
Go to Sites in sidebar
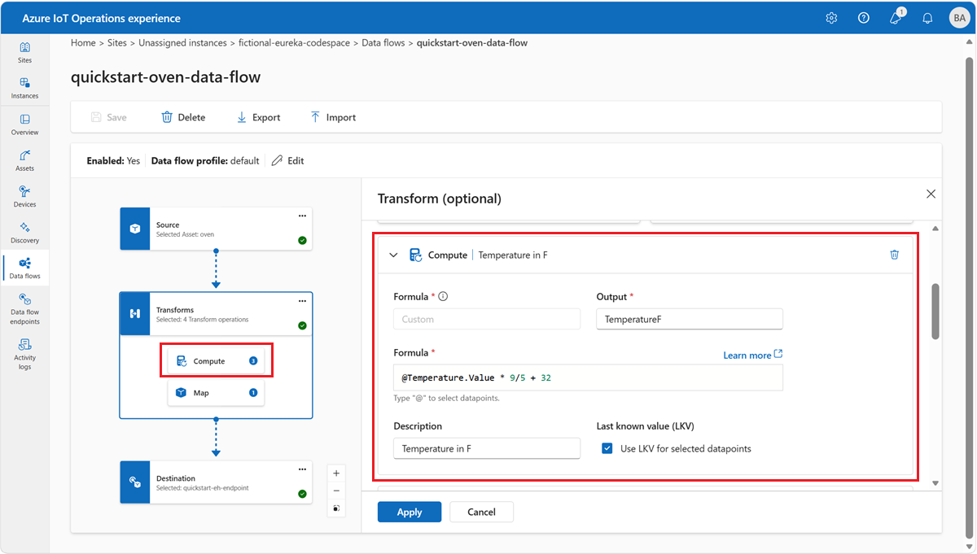pyautogui.click(x=24, y=53)
